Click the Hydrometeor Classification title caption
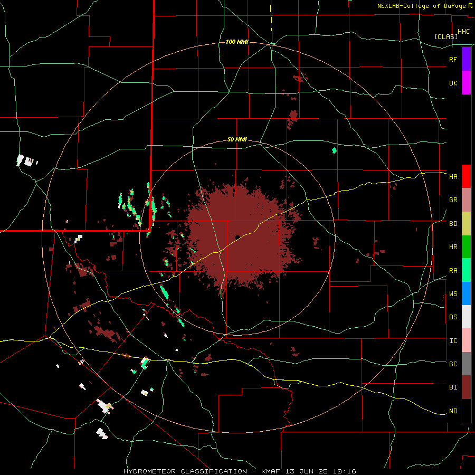Screen dimensions: 475x475 click(x=239, y=471)
